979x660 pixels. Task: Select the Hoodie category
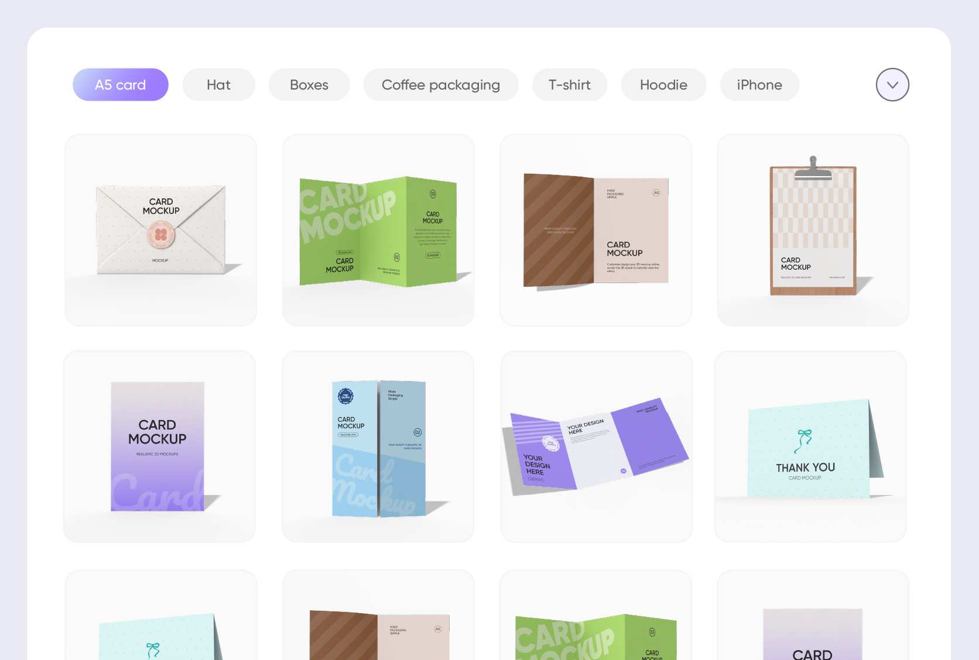point(663,85)
